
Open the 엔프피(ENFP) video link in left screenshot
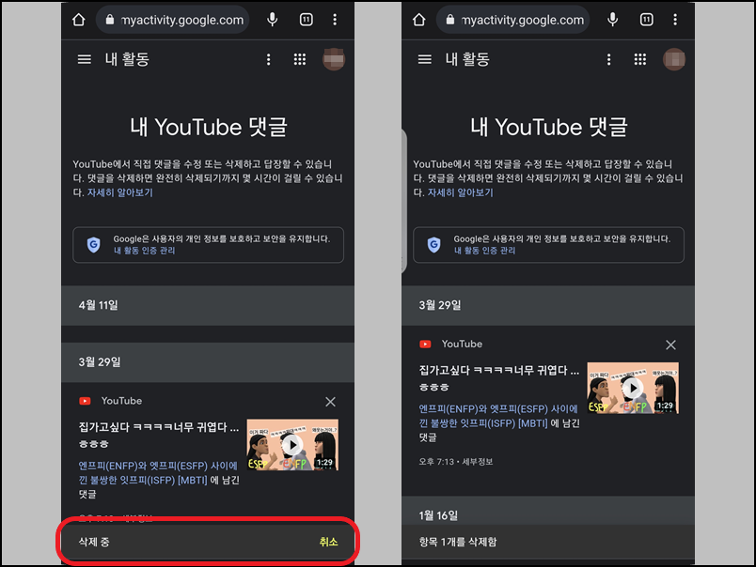158,473
